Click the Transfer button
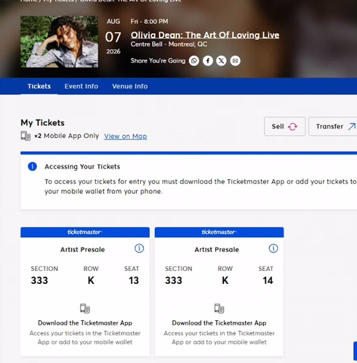Screen dimensions: 357x363 coord(334,126)
